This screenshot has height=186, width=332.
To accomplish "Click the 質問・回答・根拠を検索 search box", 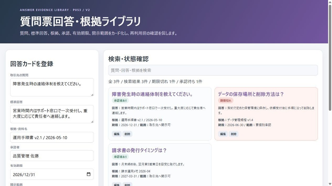I will click(213, 70).
